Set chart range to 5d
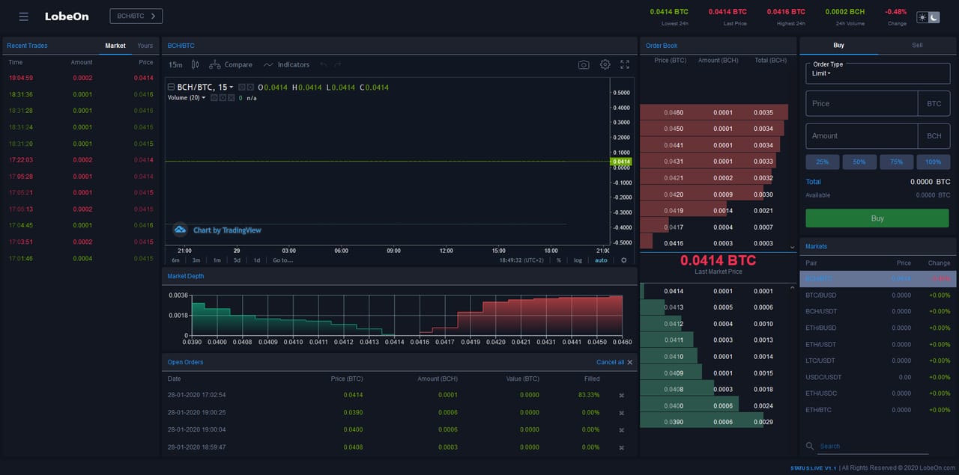 coord(237,260)
